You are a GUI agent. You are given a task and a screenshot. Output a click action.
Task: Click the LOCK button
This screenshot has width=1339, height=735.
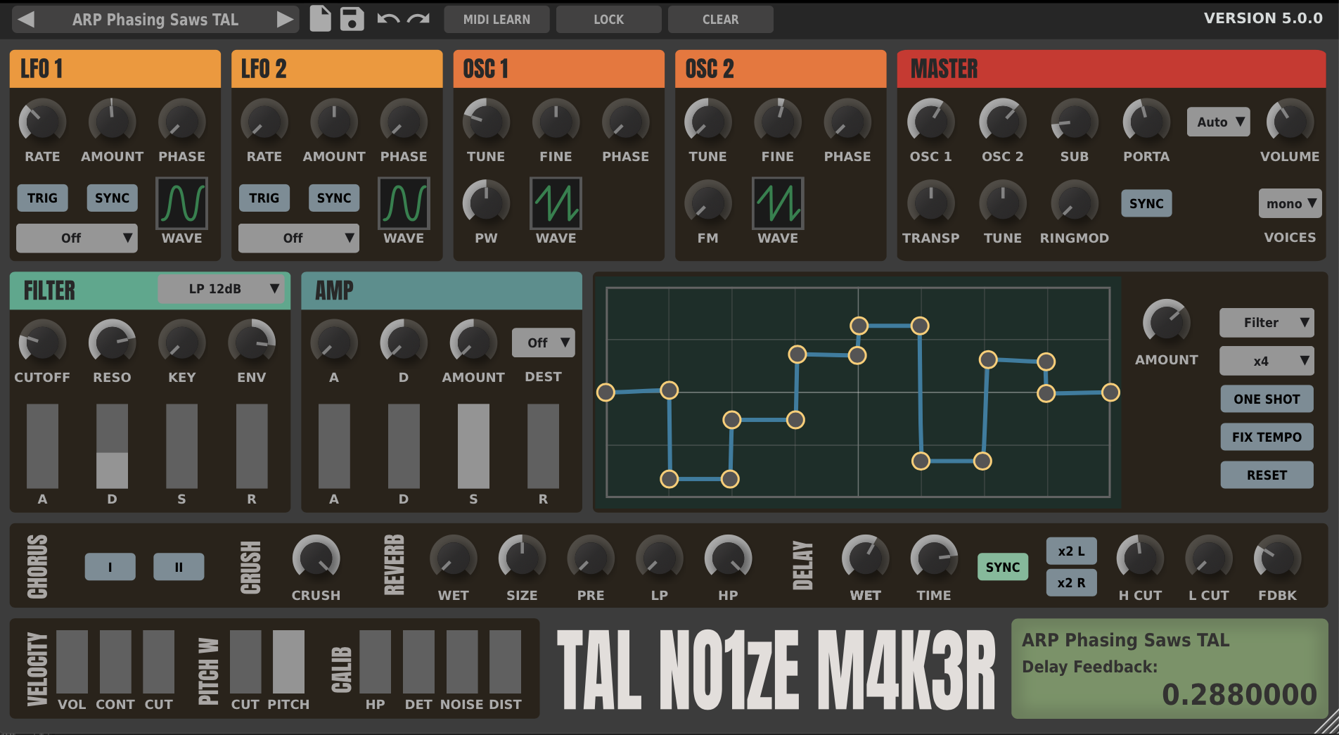click(x=608, y=20)
